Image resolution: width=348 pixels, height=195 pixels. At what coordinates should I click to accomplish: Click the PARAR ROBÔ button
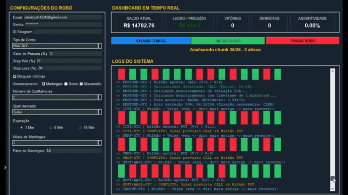[x=303, y=41]
